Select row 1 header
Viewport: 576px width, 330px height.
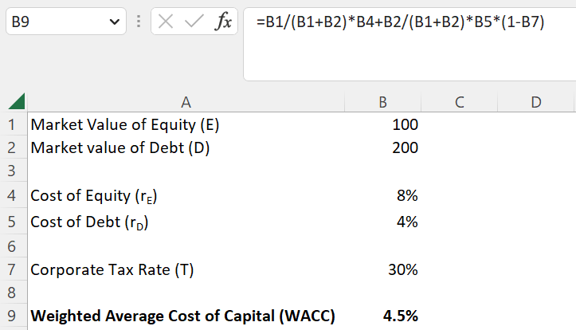coord(11,124)
